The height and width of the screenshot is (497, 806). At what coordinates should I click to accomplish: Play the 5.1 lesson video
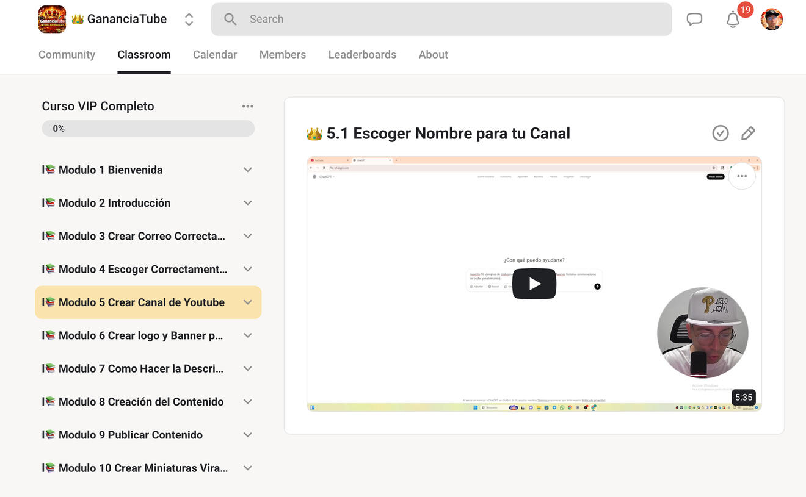pyautogui.click(x=534, y=284)
